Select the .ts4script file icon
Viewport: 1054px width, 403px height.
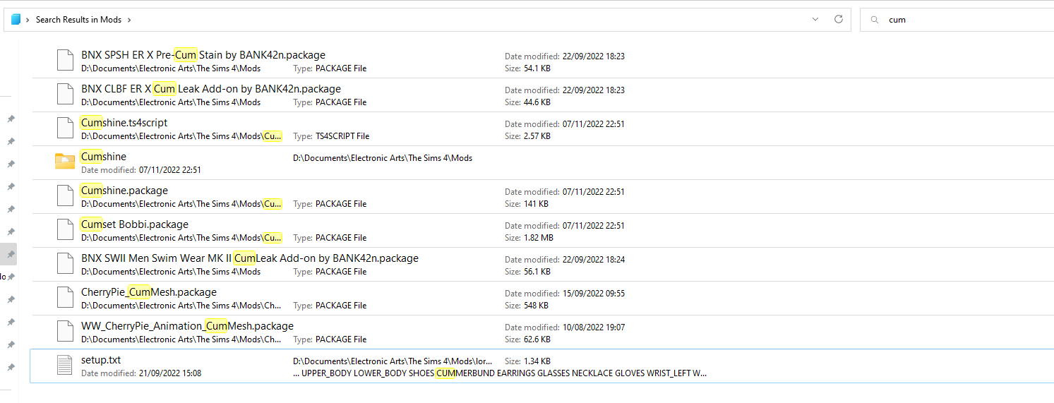65,128
